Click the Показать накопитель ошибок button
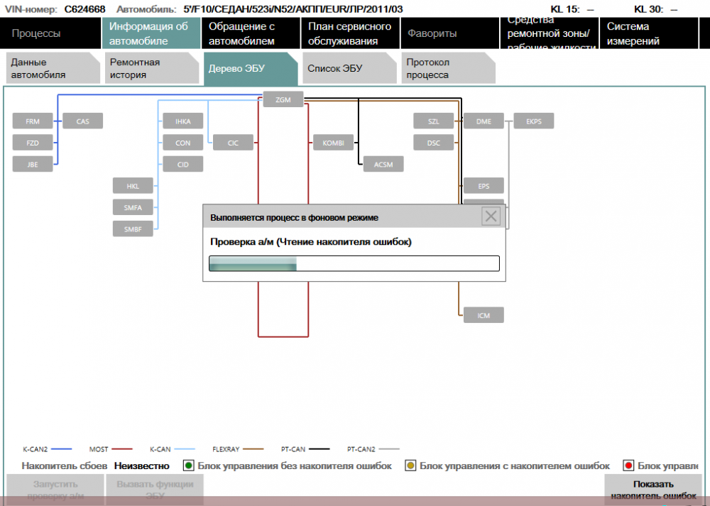The width and height of the screenshot is (710, 506). (653, 490)
